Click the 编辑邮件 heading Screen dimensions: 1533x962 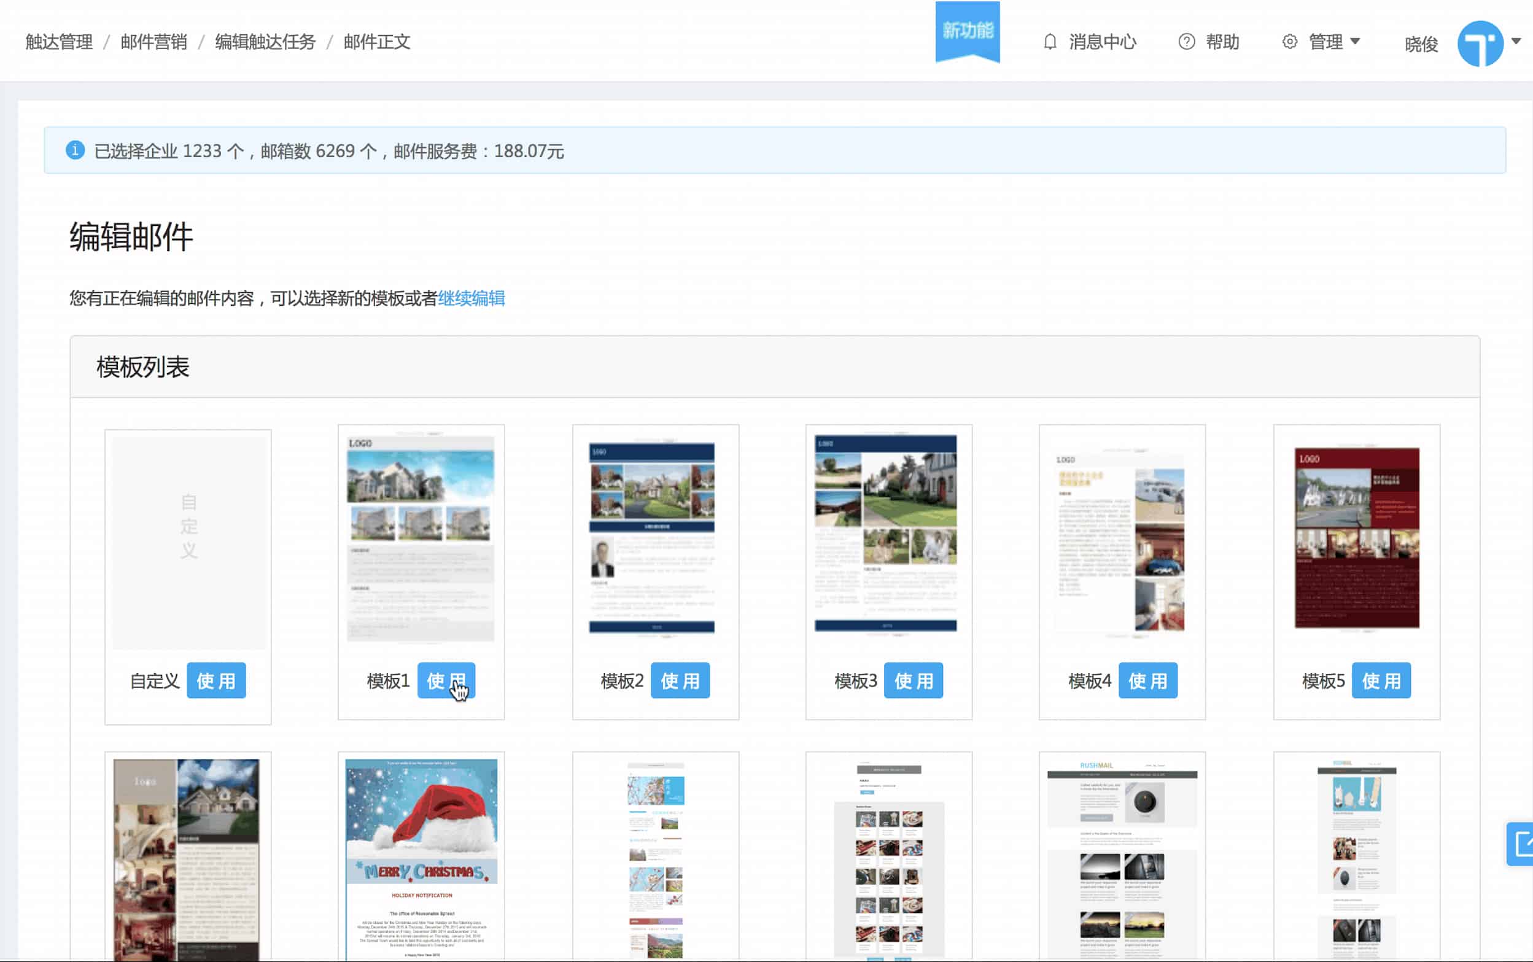click(131, 237)
